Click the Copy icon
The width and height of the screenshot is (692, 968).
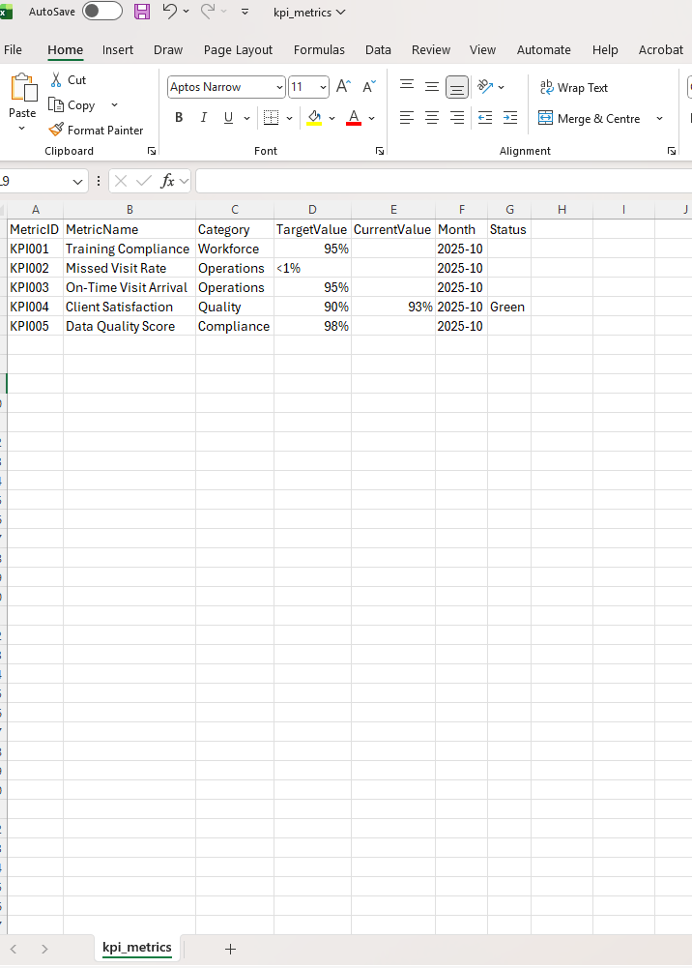pos(56,105)
